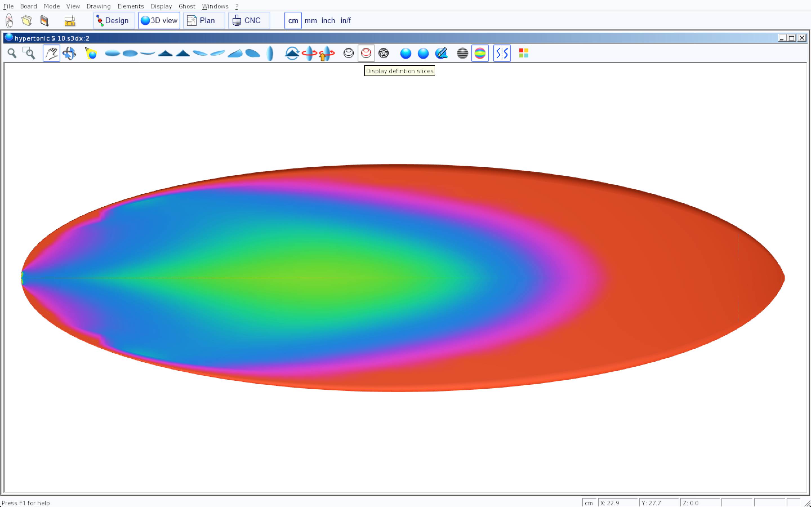
Task: Select the zoom window rectangle tool
Action: [29, 53]
